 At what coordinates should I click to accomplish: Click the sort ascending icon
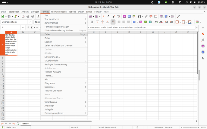pos(109,16)
